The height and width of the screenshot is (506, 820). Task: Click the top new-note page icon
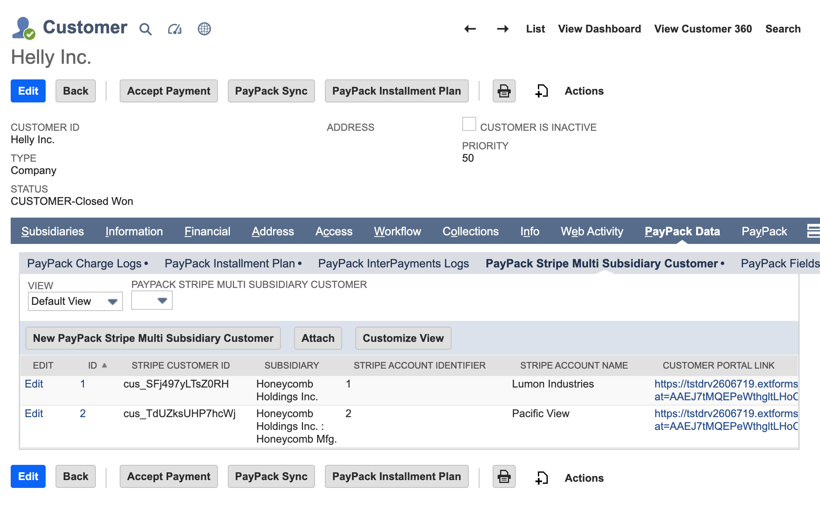click(542, 91)
